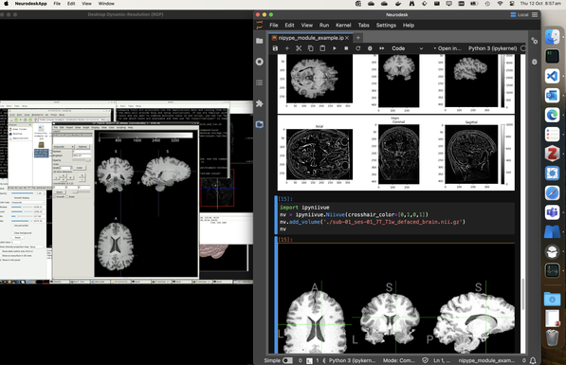Viewport: 566px width, 365px height.
Task: Open the extension manager puzzle icon
Action: [x=259, y=103]
